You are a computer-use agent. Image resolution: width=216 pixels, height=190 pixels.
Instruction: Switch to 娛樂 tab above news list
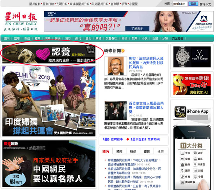pos(160,151)
